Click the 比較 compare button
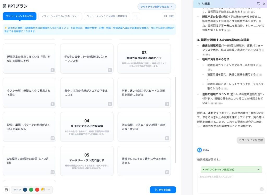 tap(169, 16)
